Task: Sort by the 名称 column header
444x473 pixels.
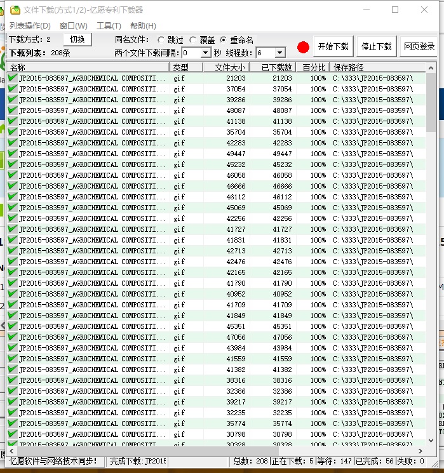Action: [88, 67]
